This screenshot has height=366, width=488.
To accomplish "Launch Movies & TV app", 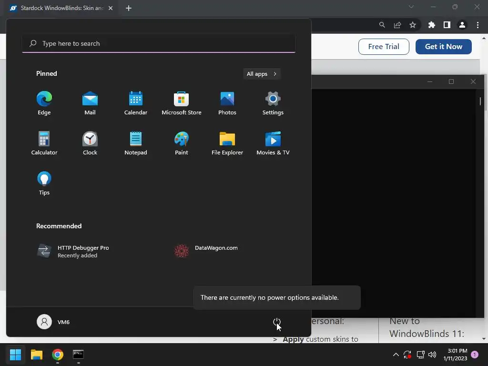I will (x=273, y=143).
